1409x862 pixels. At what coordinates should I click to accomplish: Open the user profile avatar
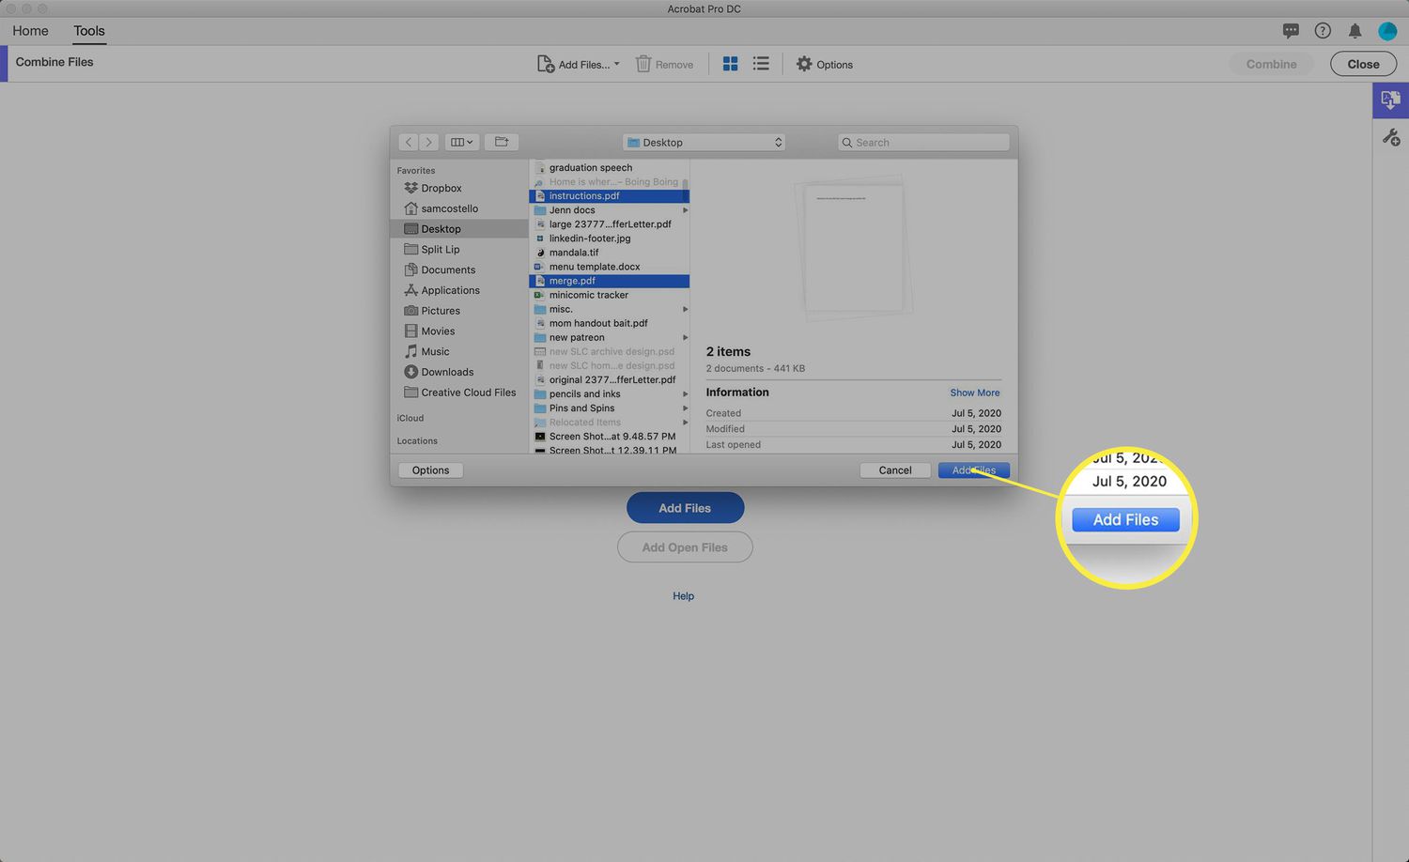pos(1387,31)
